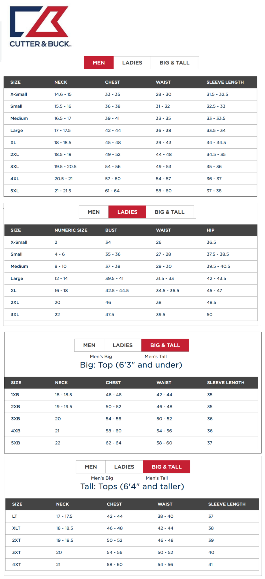Click red BIG & TALL tab above Big chart
Image resolution: width=265 pixels, height=579 pixels.
[165, 345]
